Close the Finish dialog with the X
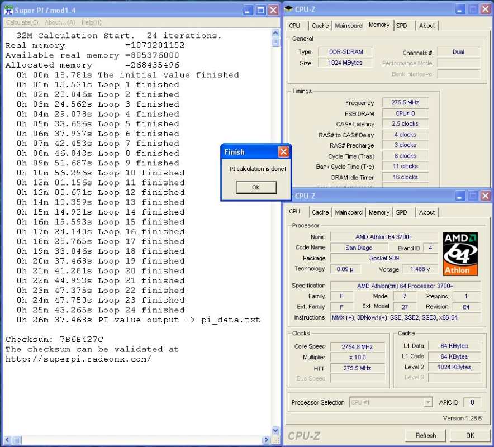This screenshot has width=494, height=447. [283, 152]
